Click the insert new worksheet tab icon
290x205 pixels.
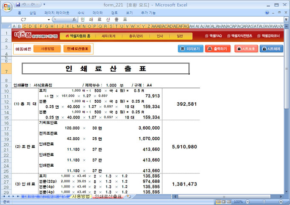[129, 196]
